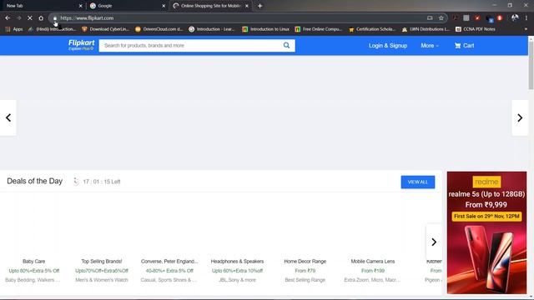Image resolution: width=534 pixels, height=300 pixels.
Task: Open the (Hindi) Introduction bookmark
Action: pos(52,29)
